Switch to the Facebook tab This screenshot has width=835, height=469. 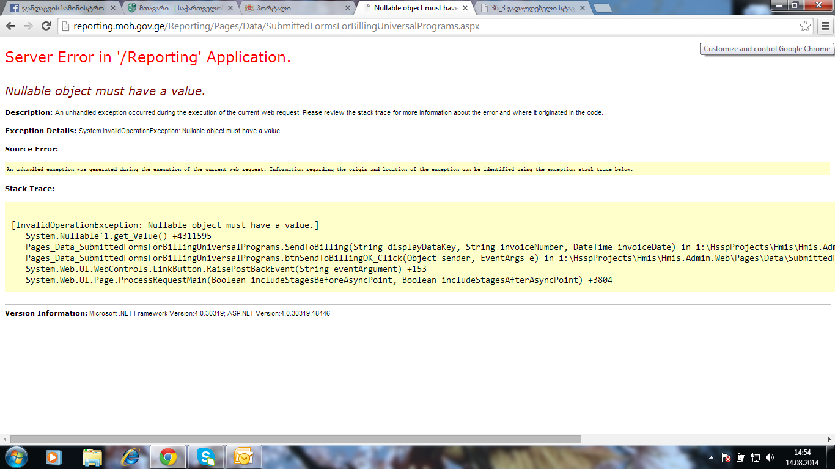click(x=58, y=9)
